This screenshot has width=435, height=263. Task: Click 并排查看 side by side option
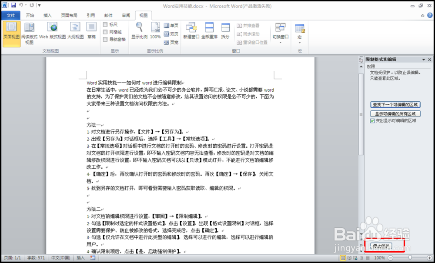(x=248, y=26)
